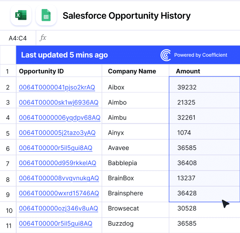Screen dimensions: 240x233
Task: Select the amount cell 36428
Action: point(205,194)
